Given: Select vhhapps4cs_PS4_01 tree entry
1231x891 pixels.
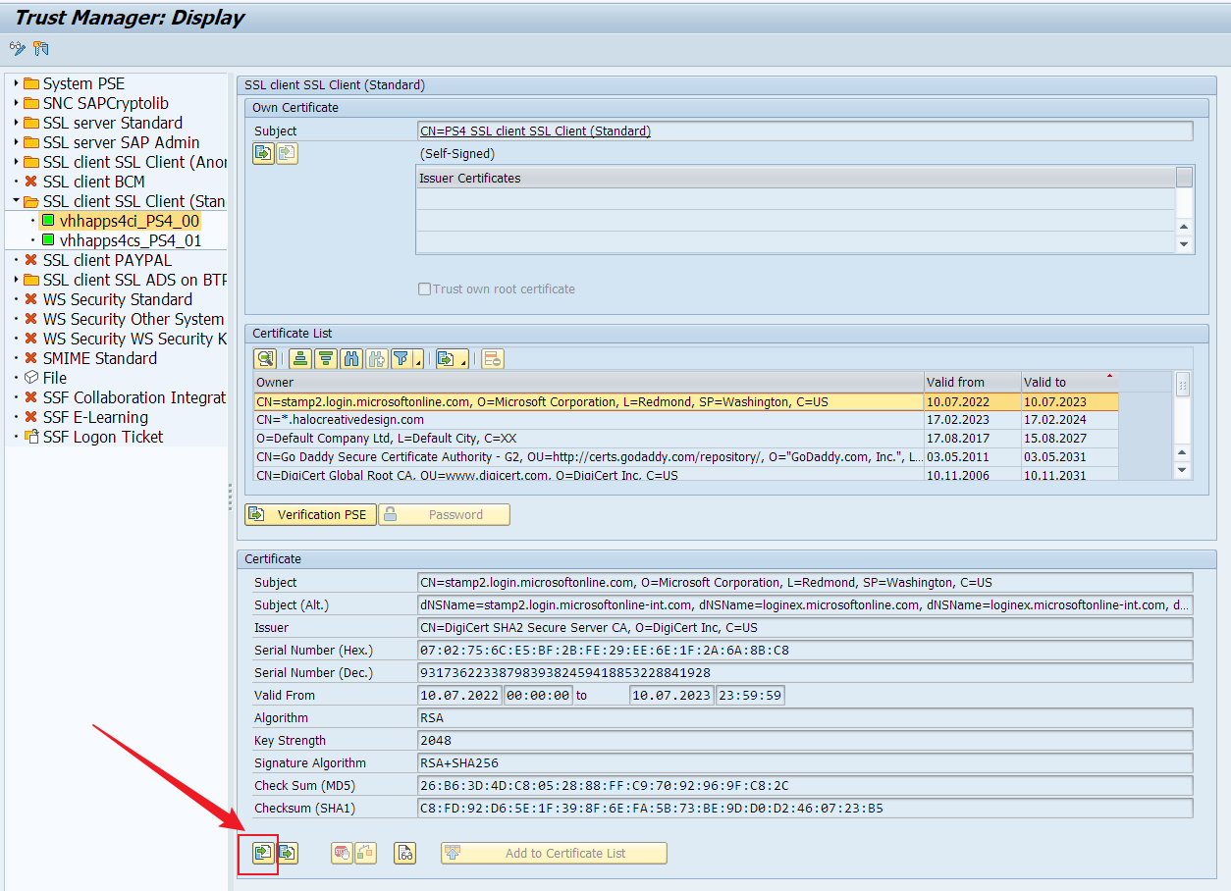Looking at the screenshot, I should click(130, 240).
